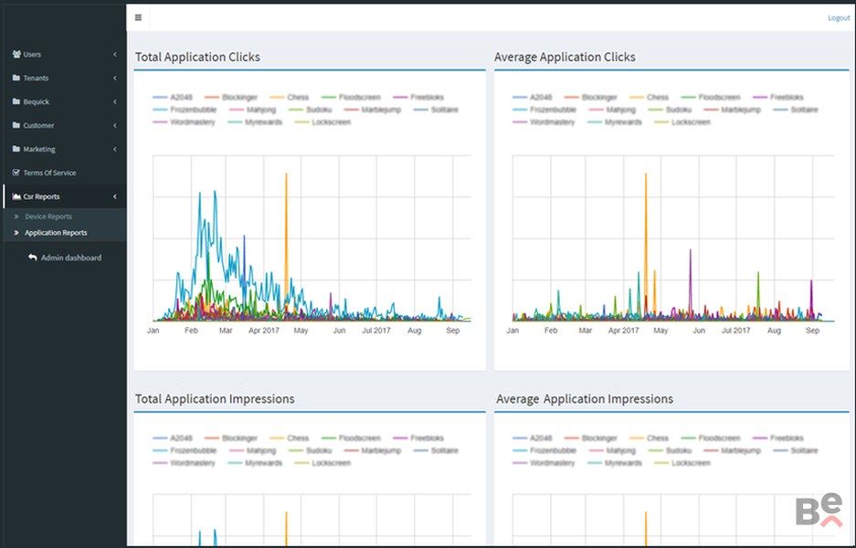Image resolution: width=856 pixels, height=548 pixels.
Task: Toggle Mahjong series in Average Application Clicks
Action: click(x=612, y=110)
